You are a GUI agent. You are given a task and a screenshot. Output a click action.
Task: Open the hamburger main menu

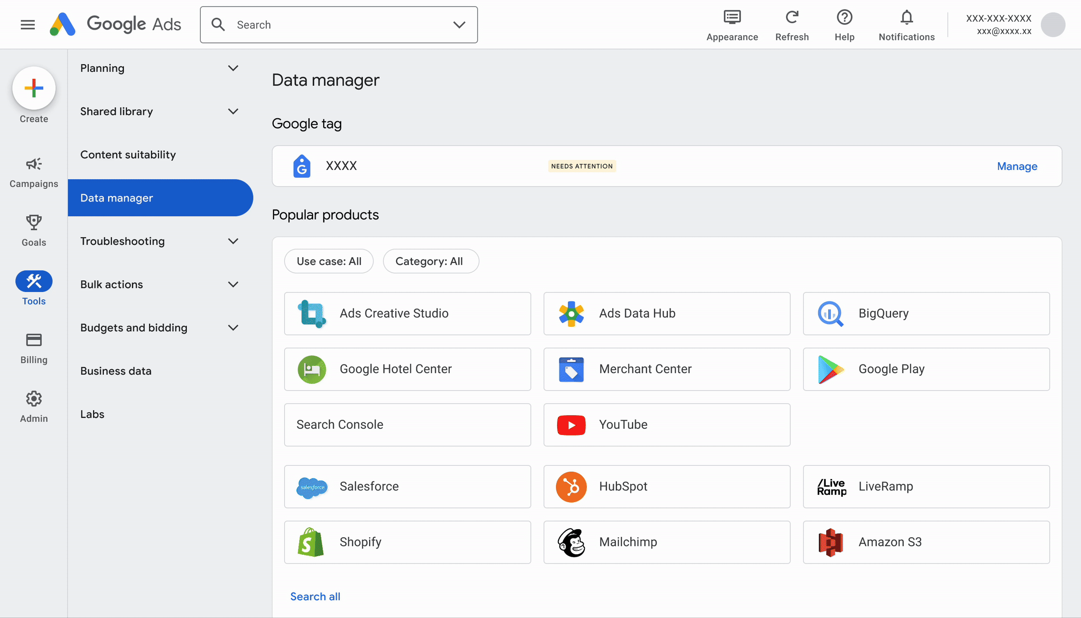click(28, 25)
